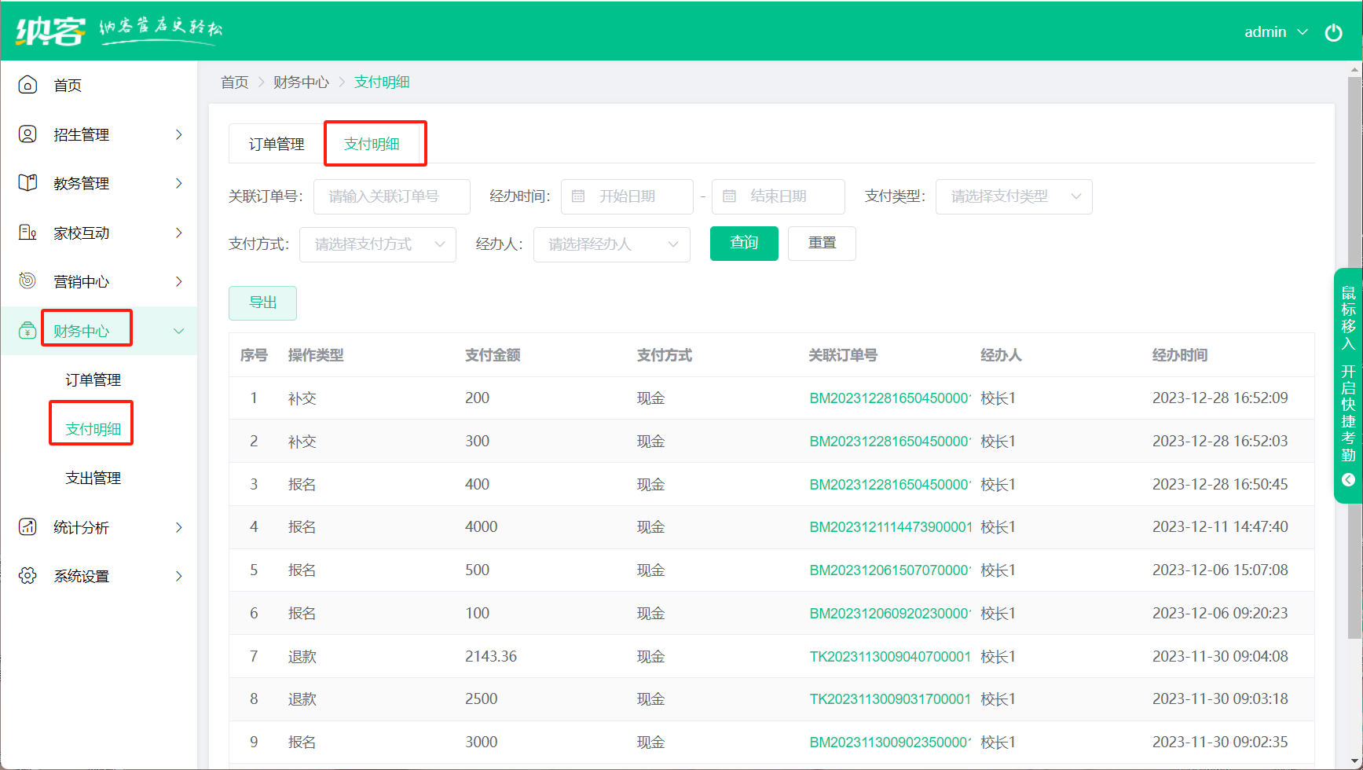Open the 支付方式 dropdown
The height and width of the screenshot is (770, 1363).
click(377, 244)
